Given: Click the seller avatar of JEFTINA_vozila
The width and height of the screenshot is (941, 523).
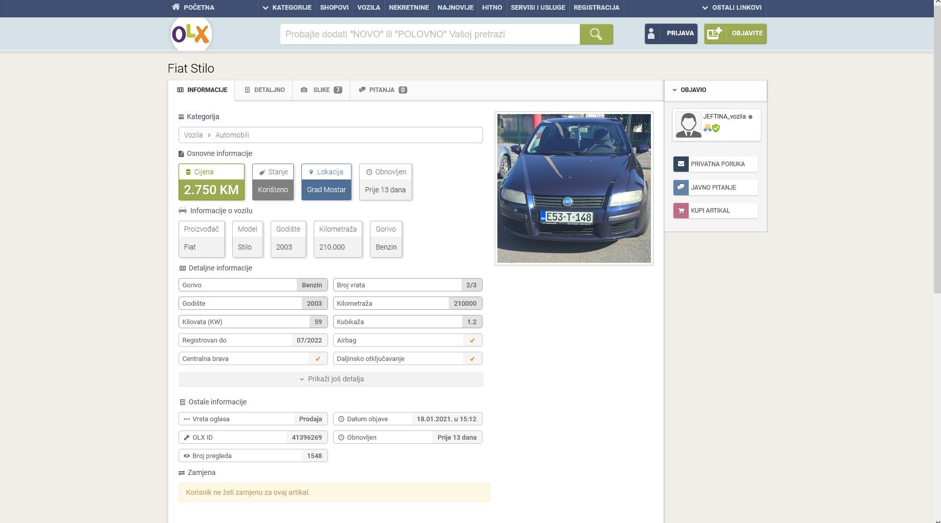Looking at the screenshot, I should (688, 125).
